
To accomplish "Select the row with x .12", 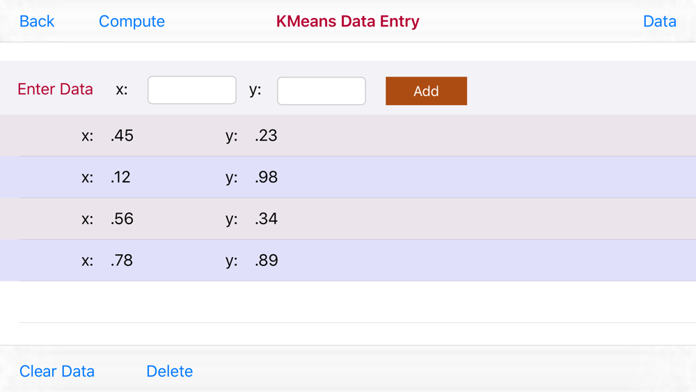I will click(x=348, y=177).
